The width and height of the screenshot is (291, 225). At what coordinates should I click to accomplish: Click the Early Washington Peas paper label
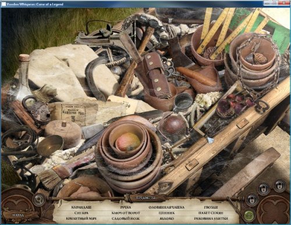73,115
